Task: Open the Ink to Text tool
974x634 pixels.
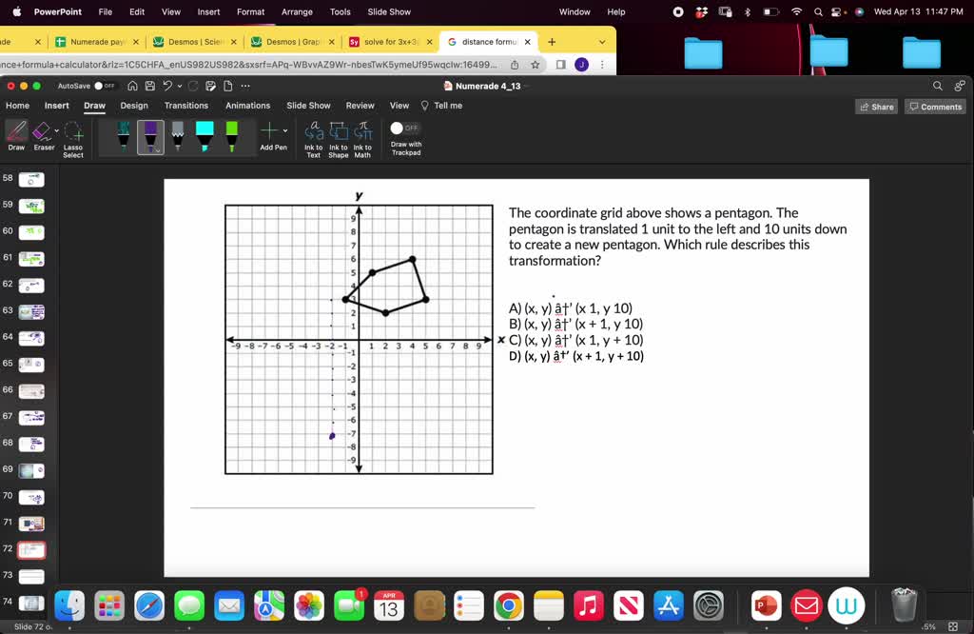Action: [314, 138]
